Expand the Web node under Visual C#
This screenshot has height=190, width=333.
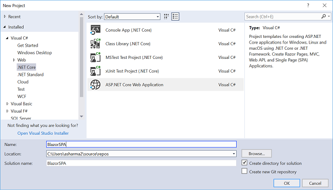tap(14, 60)
